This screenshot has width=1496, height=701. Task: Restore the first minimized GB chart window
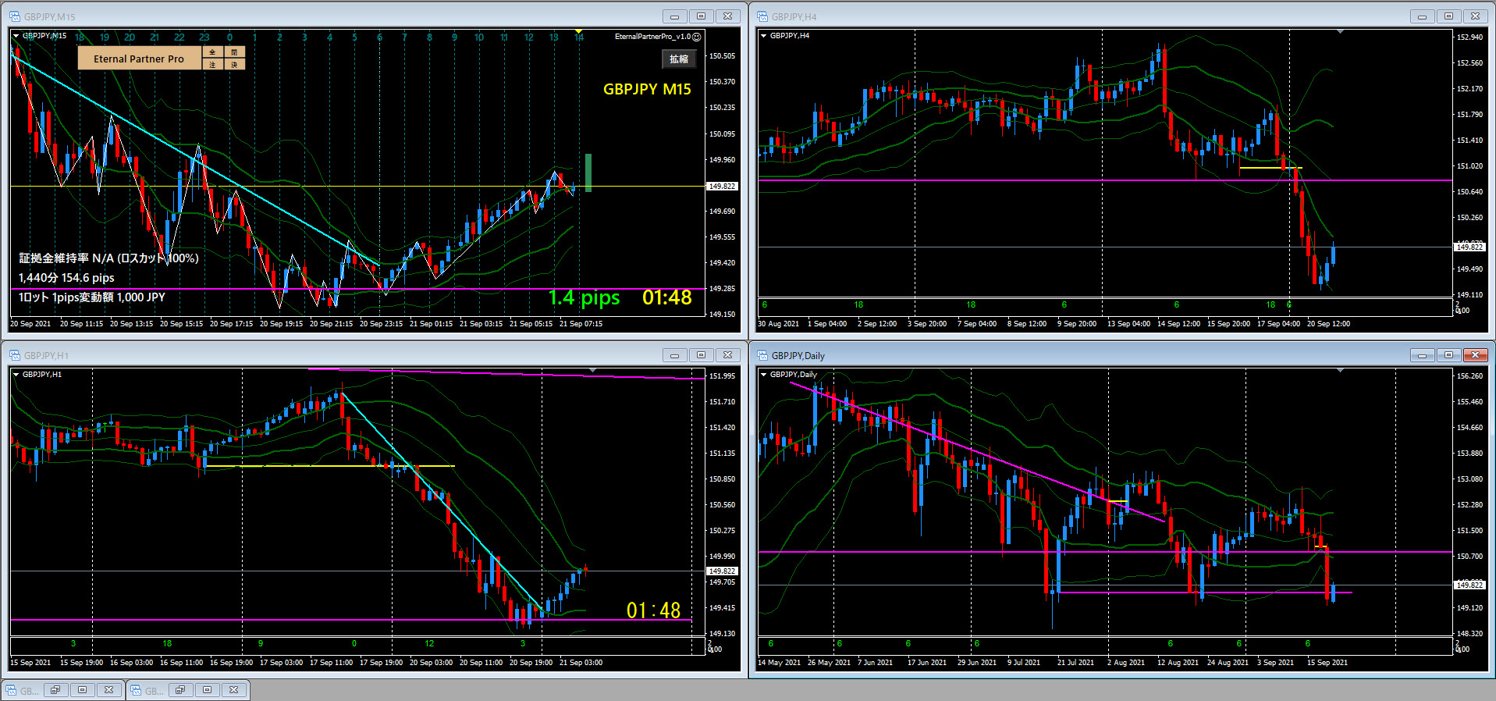click(x=55, y=690)
